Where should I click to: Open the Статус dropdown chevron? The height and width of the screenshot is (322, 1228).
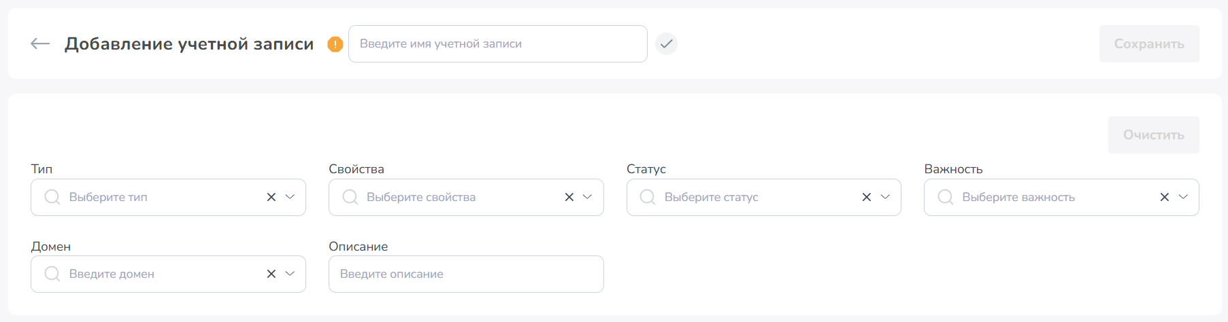click(885, 197)
